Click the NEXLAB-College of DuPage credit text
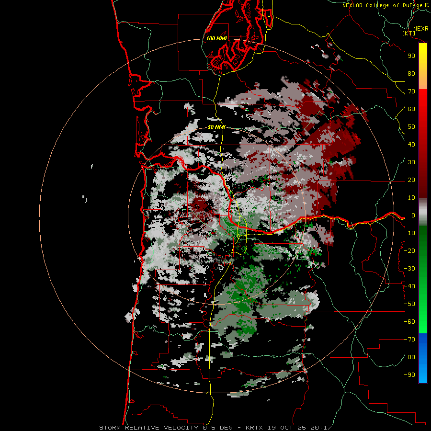This screenshot has width=431, height=431. click(386, 5)
